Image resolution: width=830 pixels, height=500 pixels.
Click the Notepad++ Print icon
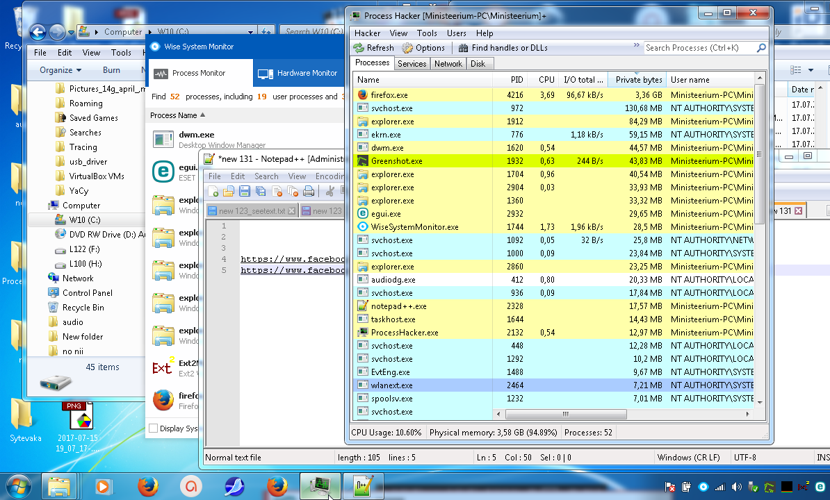309,192
